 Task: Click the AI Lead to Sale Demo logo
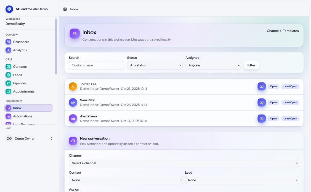coord(9,9)
